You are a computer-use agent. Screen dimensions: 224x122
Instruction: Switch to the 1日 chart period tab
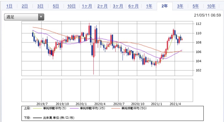pyautogui.click(x=9, y=6)
